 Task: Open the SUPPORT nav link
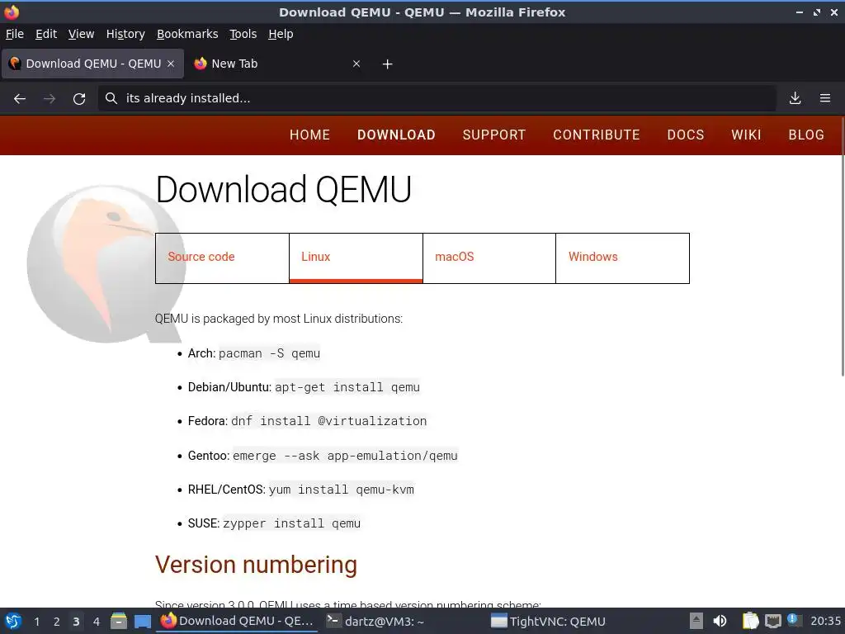tap(493, 135)
